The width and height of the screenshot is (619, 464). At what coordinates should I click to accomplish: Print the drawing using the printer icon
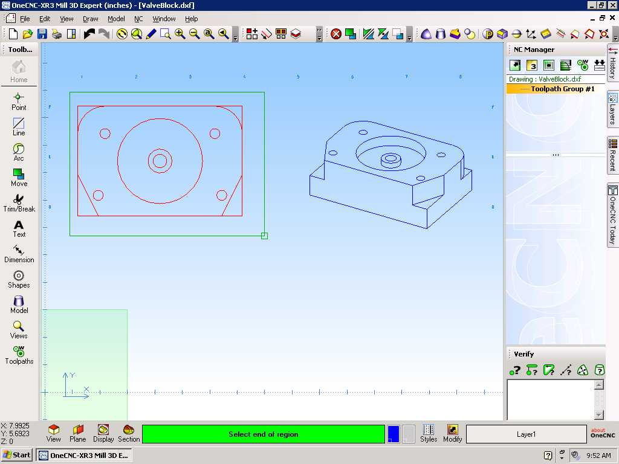pos(57,34)
